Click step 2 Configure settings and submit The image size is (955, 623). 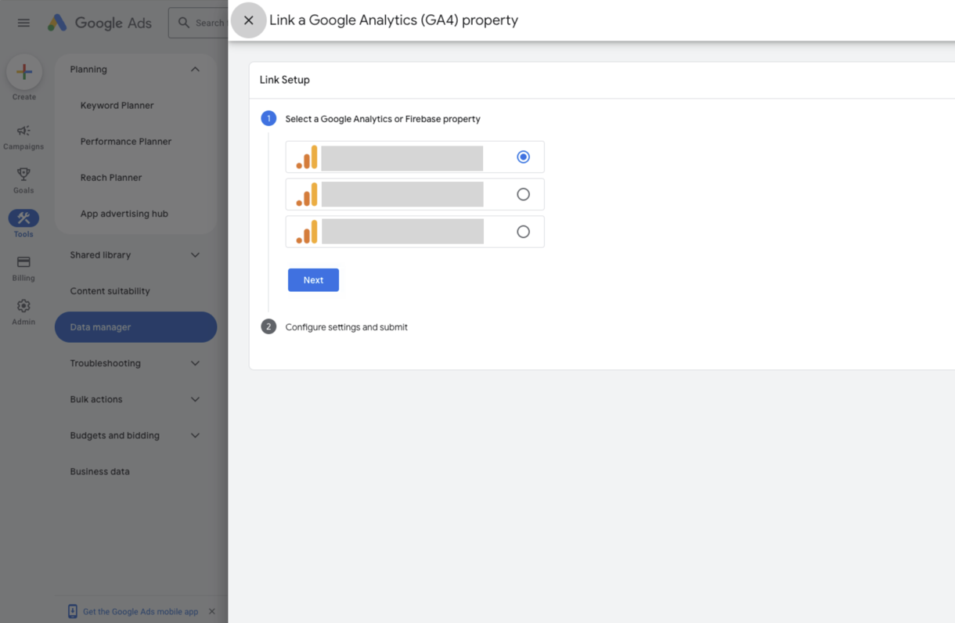346,327
